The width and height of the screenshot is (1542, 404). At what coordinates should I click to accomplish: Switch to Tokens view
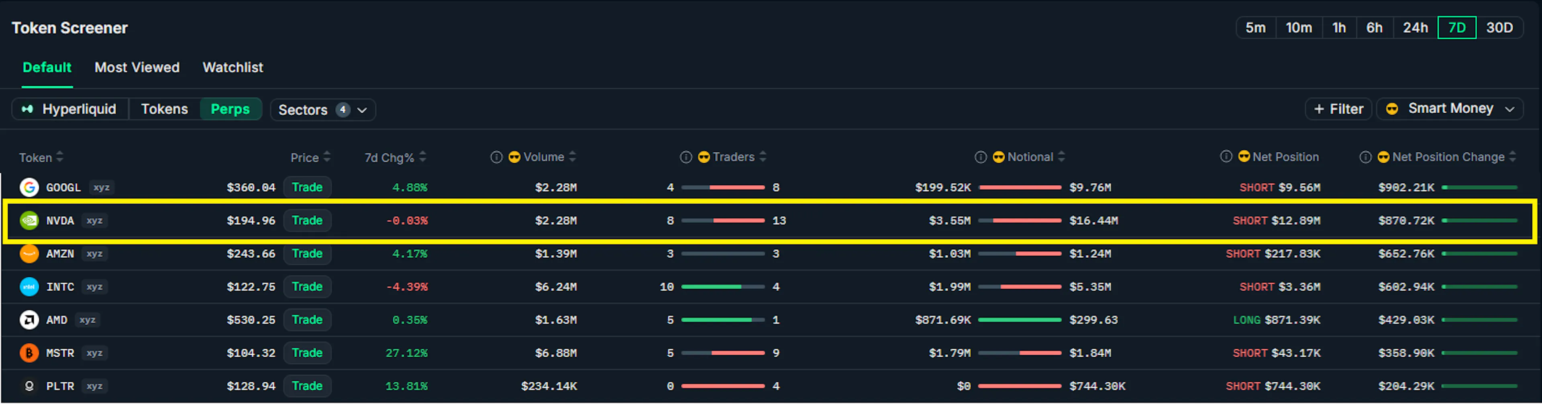coord(165,109)
